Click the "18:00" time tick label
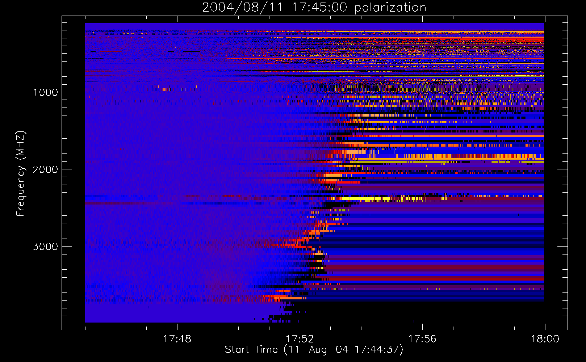The image size is (586, 362). (545, 339)
